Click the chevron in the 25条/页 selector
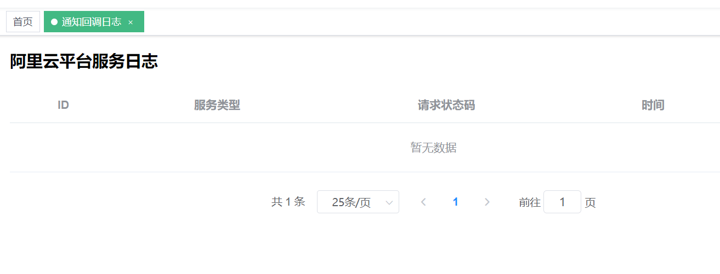 pyautogui.click(x=389, y=203)
